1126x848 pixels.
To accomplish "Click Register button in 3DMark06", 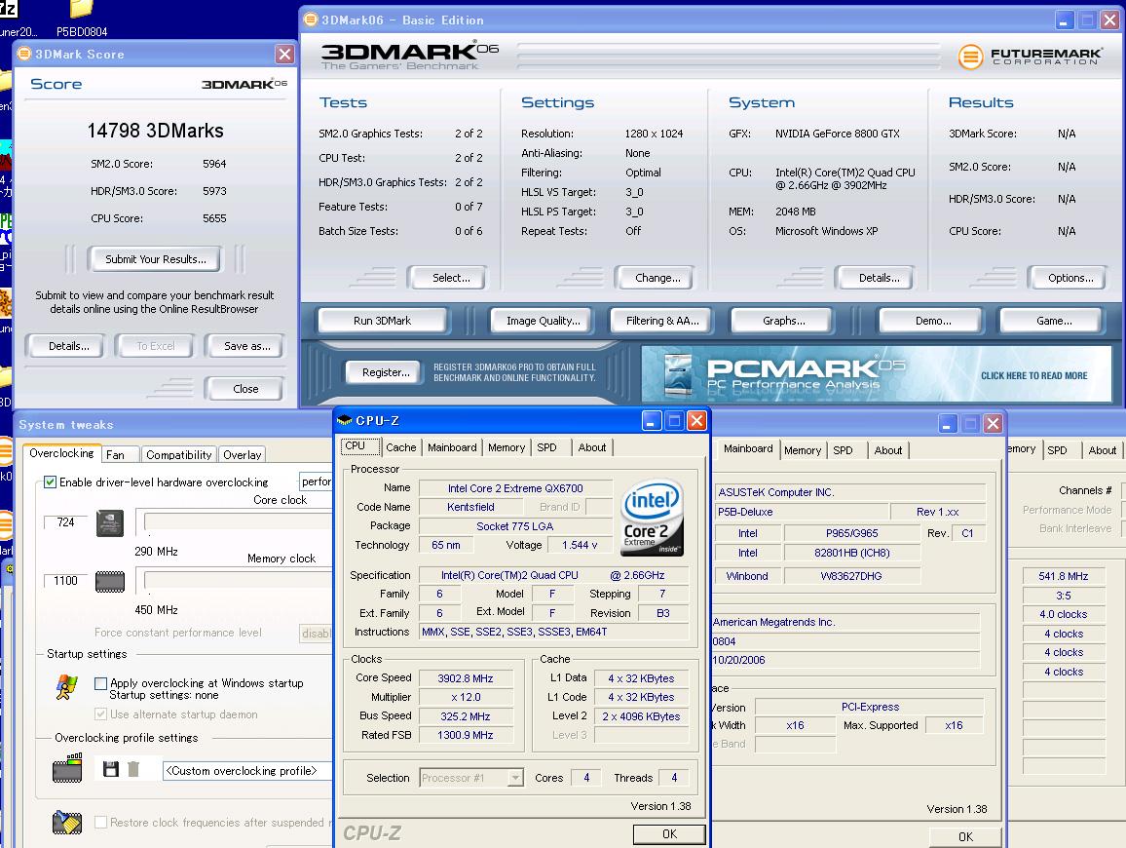I will click(386, 372).
